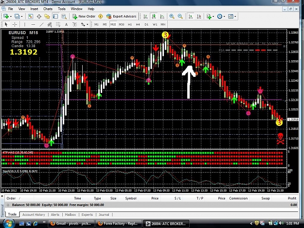This screenshot has height=228, width=304.
Task: Zoom in the chart
Action: pyautogui.click(x=172, y=17)
